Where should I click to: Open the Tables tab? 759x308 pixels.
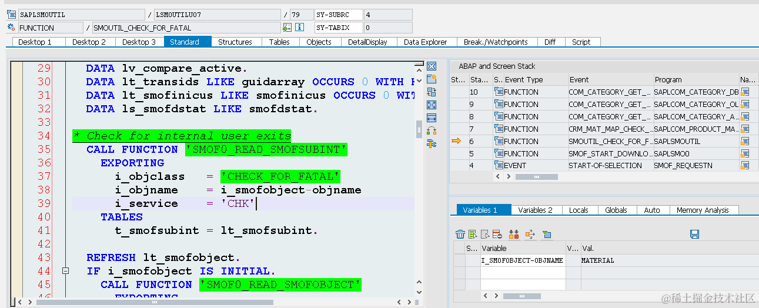coord(279,42)
